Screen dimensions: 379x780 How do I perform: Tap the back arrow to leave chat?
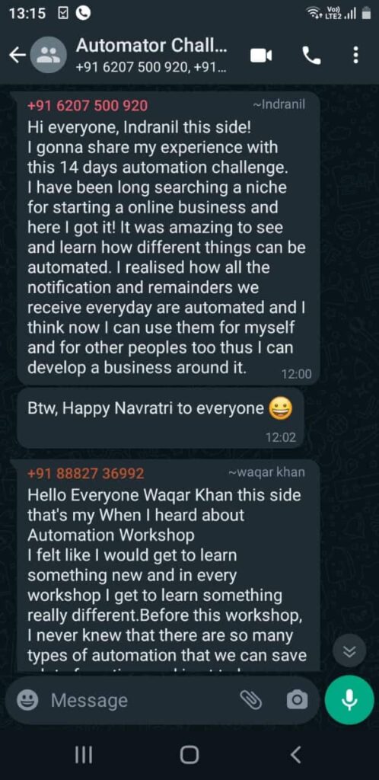point(18,56)
